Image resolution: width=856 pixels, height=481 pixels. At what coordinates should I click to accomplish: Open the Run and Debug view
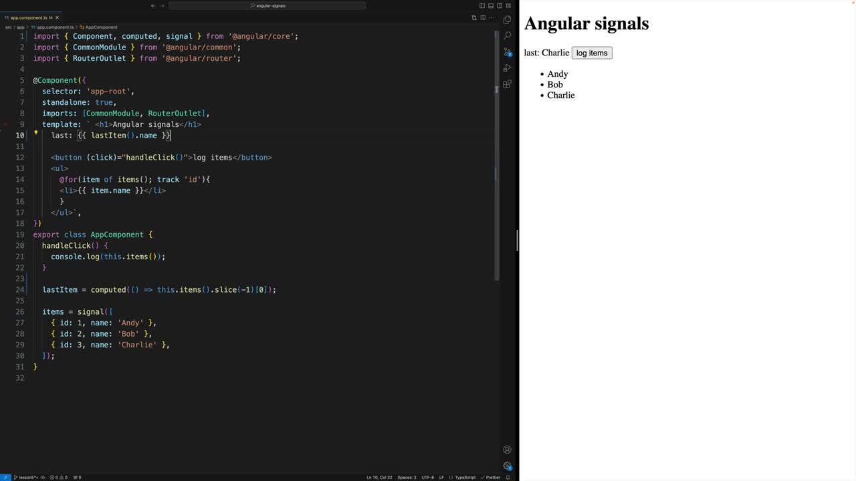[x=507, y=68]
